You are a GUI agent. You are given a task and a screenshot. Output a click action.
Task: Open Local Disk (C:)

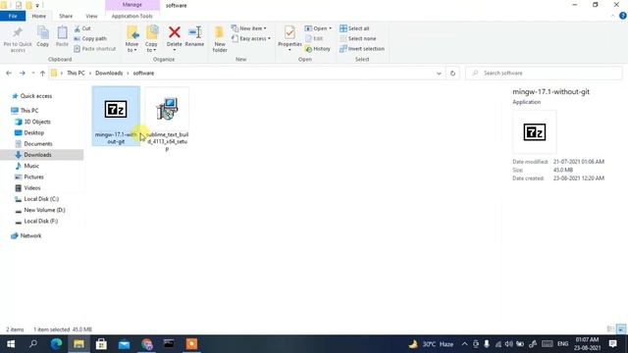(41, 199)
